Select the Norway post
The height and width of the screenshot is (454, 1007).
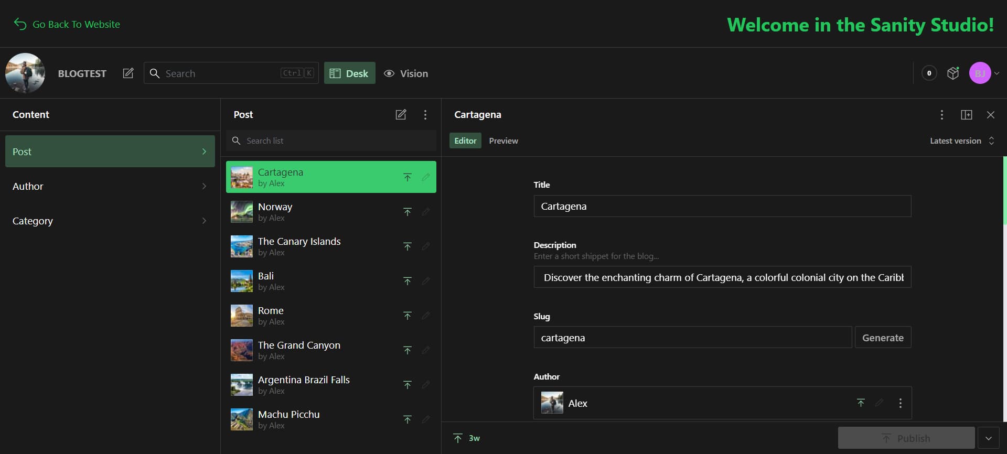pyautogui.click(x=331, y=212)
